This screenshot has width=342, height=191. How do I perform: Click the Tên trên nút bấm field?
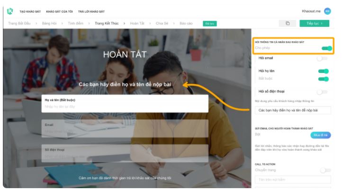293,180
